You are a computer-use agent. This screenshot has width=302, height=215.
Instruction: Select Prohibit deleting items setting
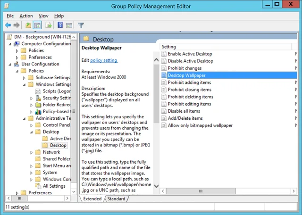pyautogui.click(x=191, y=97)
